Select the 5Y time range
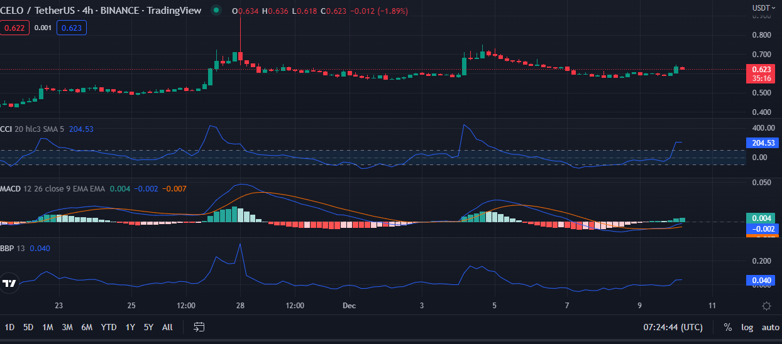 (148, 327)
